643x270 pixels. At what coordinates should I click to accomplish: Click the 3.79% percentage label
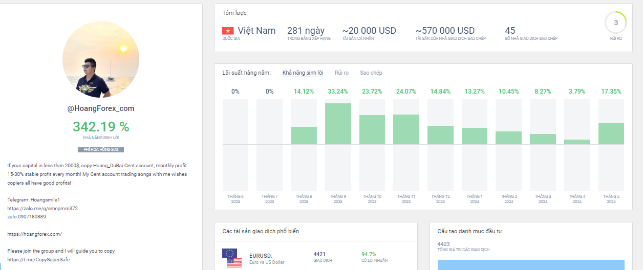577,92
